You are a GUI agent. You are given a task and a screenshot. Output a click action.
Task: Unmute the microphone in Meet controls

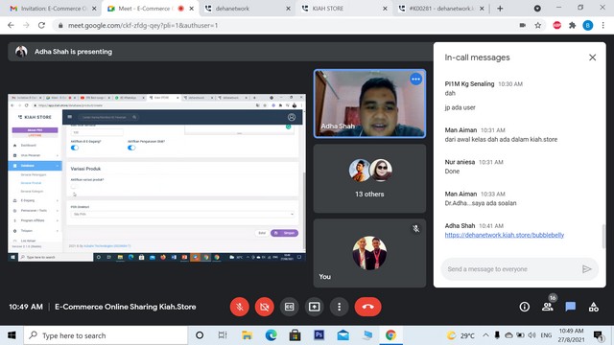(x=240, y=307)
